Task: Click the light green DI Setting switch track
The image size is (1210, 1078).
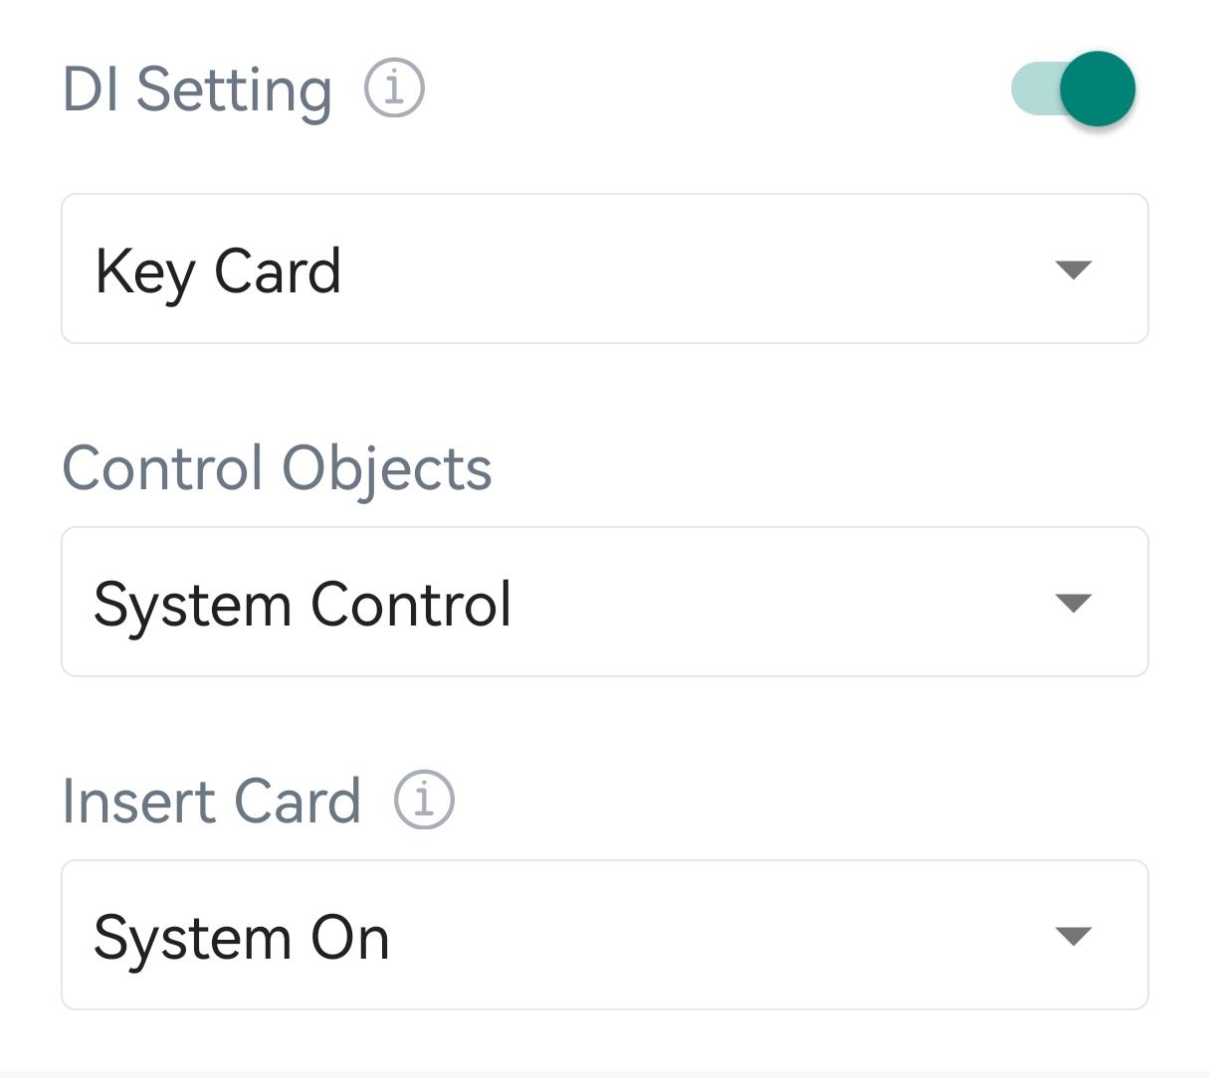Action: [x=1031, y=89]
